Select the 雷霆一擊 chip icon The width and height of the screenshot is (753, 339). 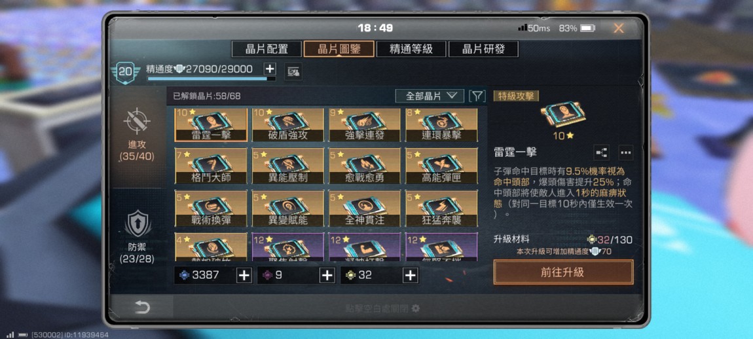point(211,125)
